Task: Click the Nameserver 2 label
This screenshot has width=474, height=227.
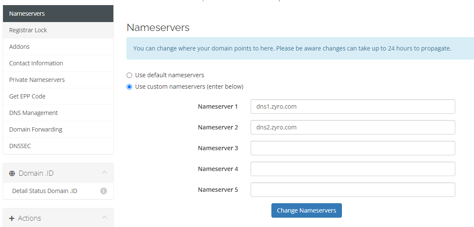Action: 218,127
